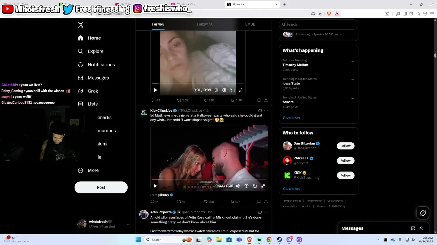
Task: Open options for Timothy Mellon trend
Action: pos(352,61)
